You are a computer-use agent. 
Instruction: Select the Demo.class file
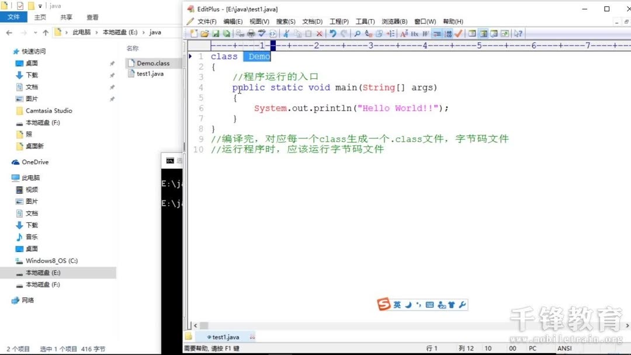tap(153, 63)
